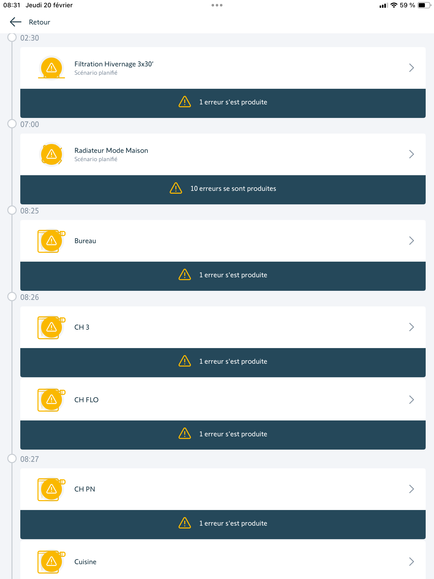Open the 10 erreurs se sont produites banner
This screenshot has width=434, height=579.
(223, 189)
